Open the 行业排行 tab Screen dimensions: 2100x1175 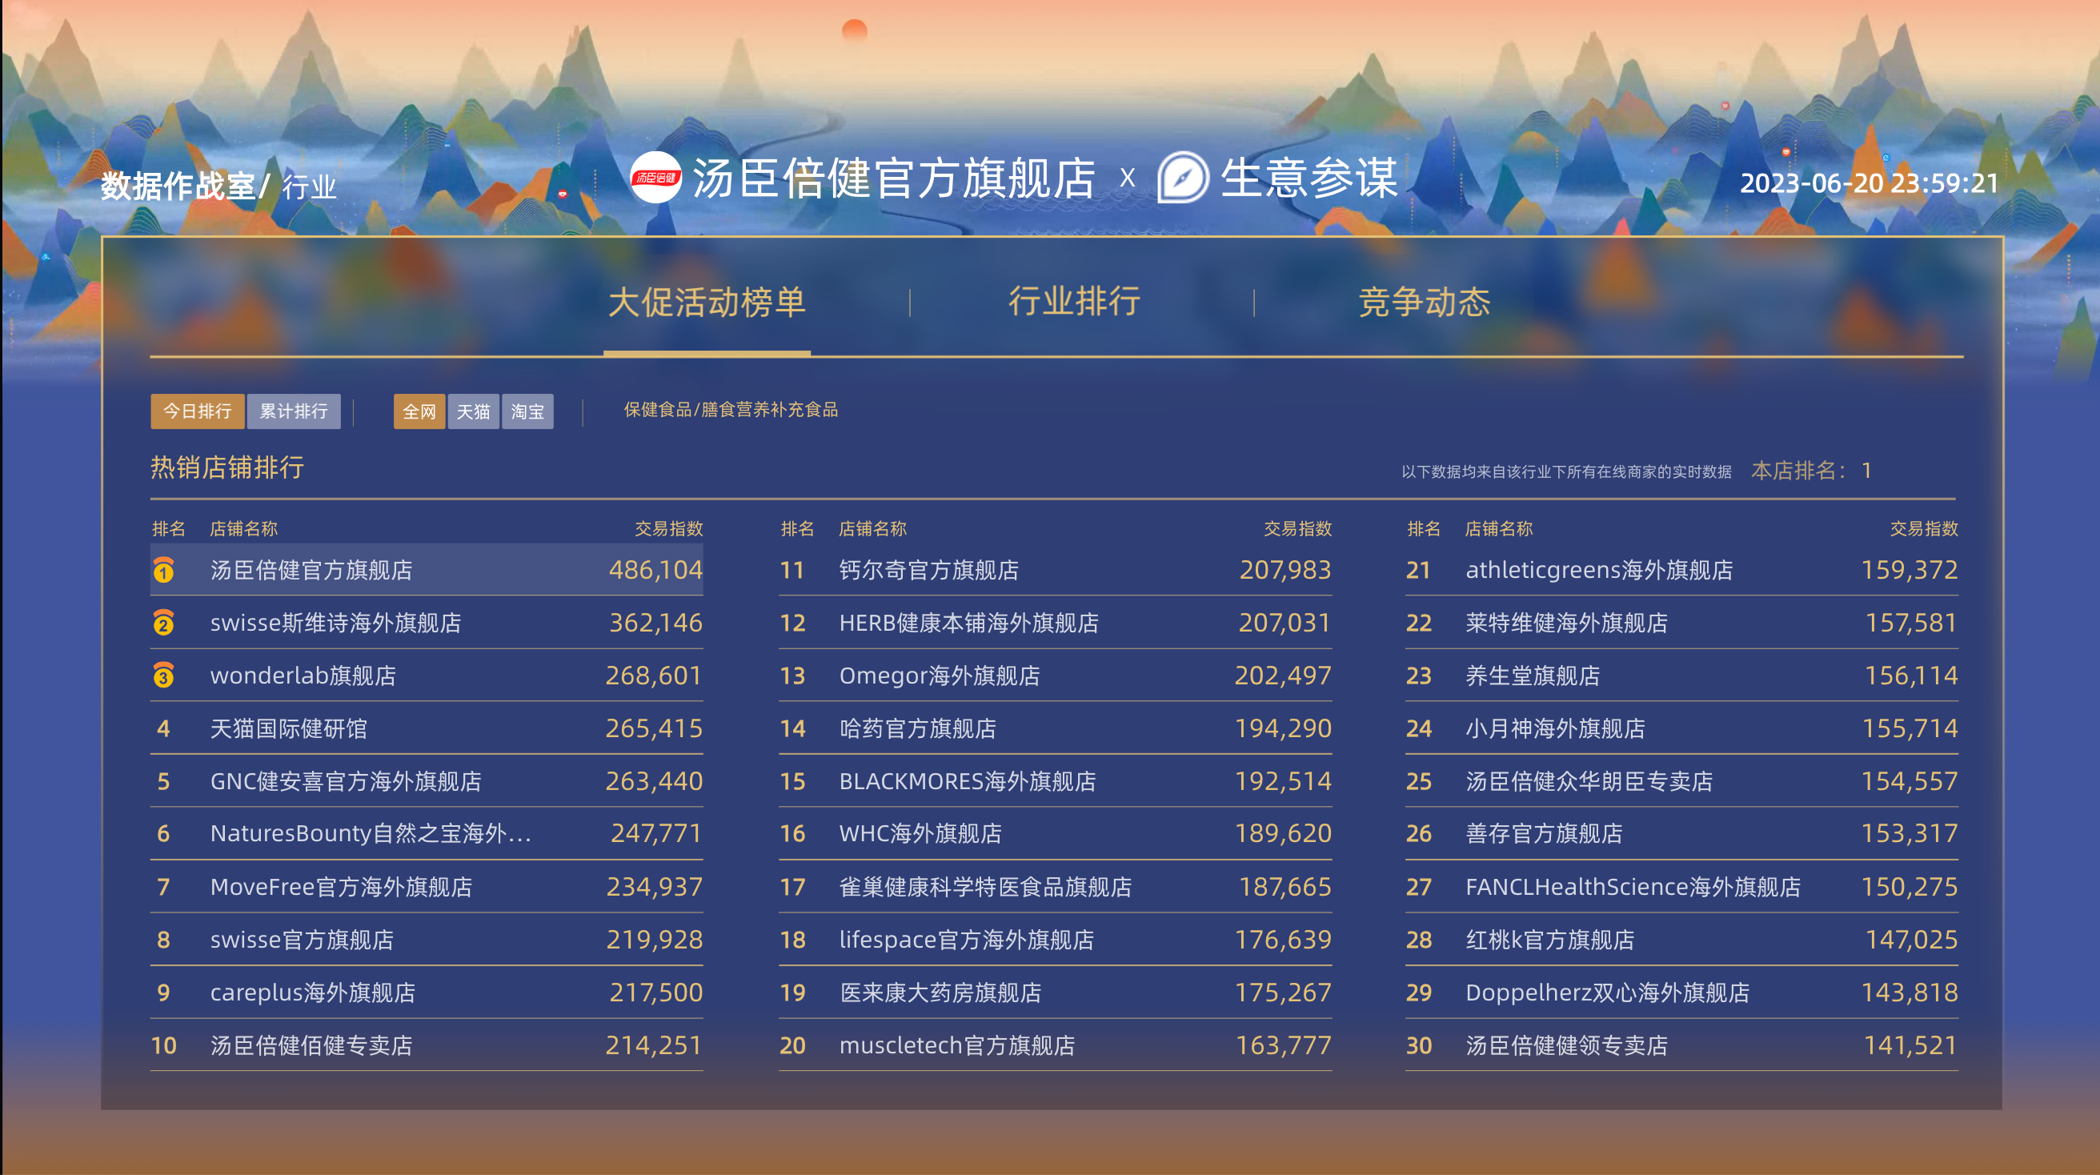pos(1074,301)
